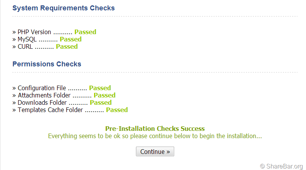306x170 pixels.
Task: Click the Configuration File label
Action: coord(42,88)
